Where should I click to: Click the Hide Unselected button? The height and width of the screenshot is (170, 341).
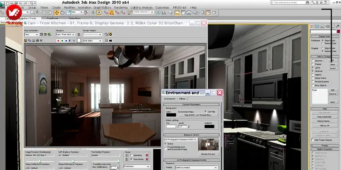(x=324, y=117)
